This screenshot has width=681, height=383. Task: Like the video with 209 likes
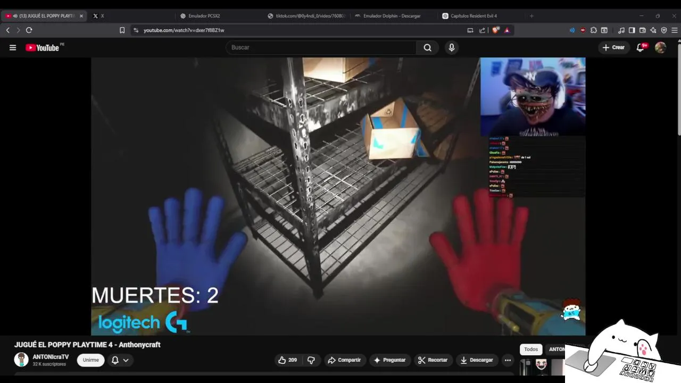(287, 360)
